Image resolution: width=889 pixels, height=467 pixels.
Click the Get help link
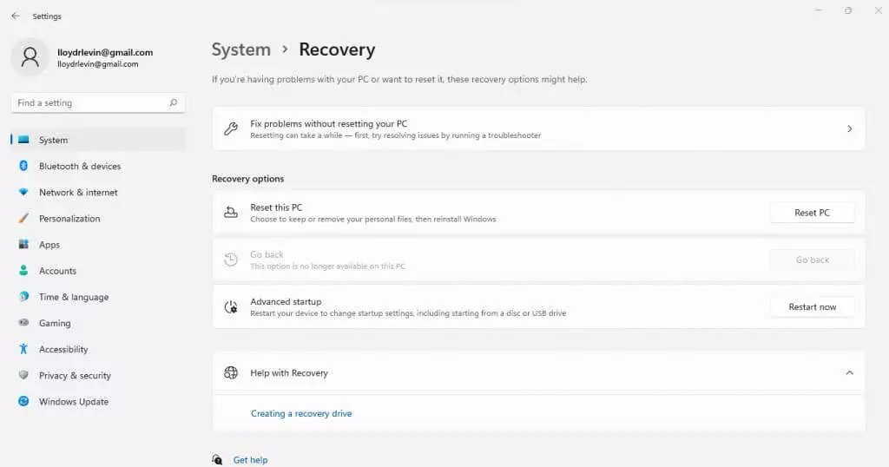coord(250,460)
